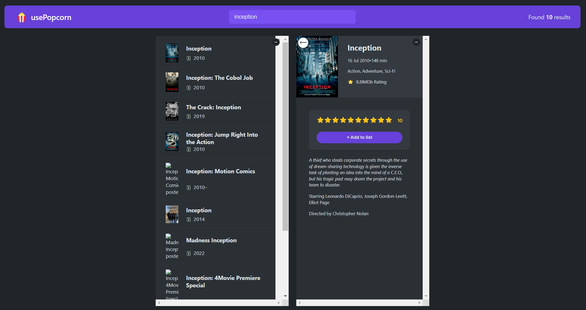Click left arrow of details horizontal scrollbar
Image resolution: width=586 pixels, height=310 pixels.
[x=299, y=303]
